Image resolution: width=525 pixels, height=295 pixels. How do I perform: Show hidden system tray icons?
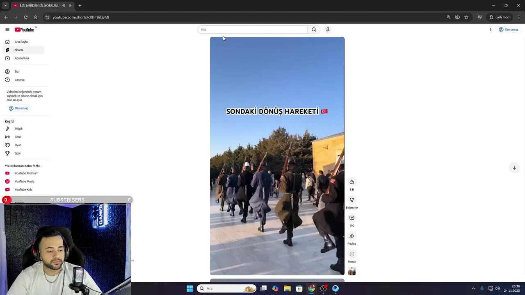coord(473,288)
